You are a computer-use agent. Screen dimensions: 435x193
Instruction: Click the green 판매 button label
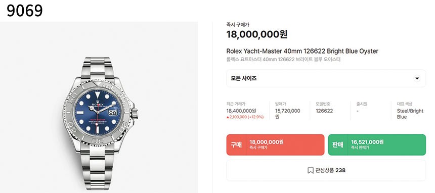[337, 144]
